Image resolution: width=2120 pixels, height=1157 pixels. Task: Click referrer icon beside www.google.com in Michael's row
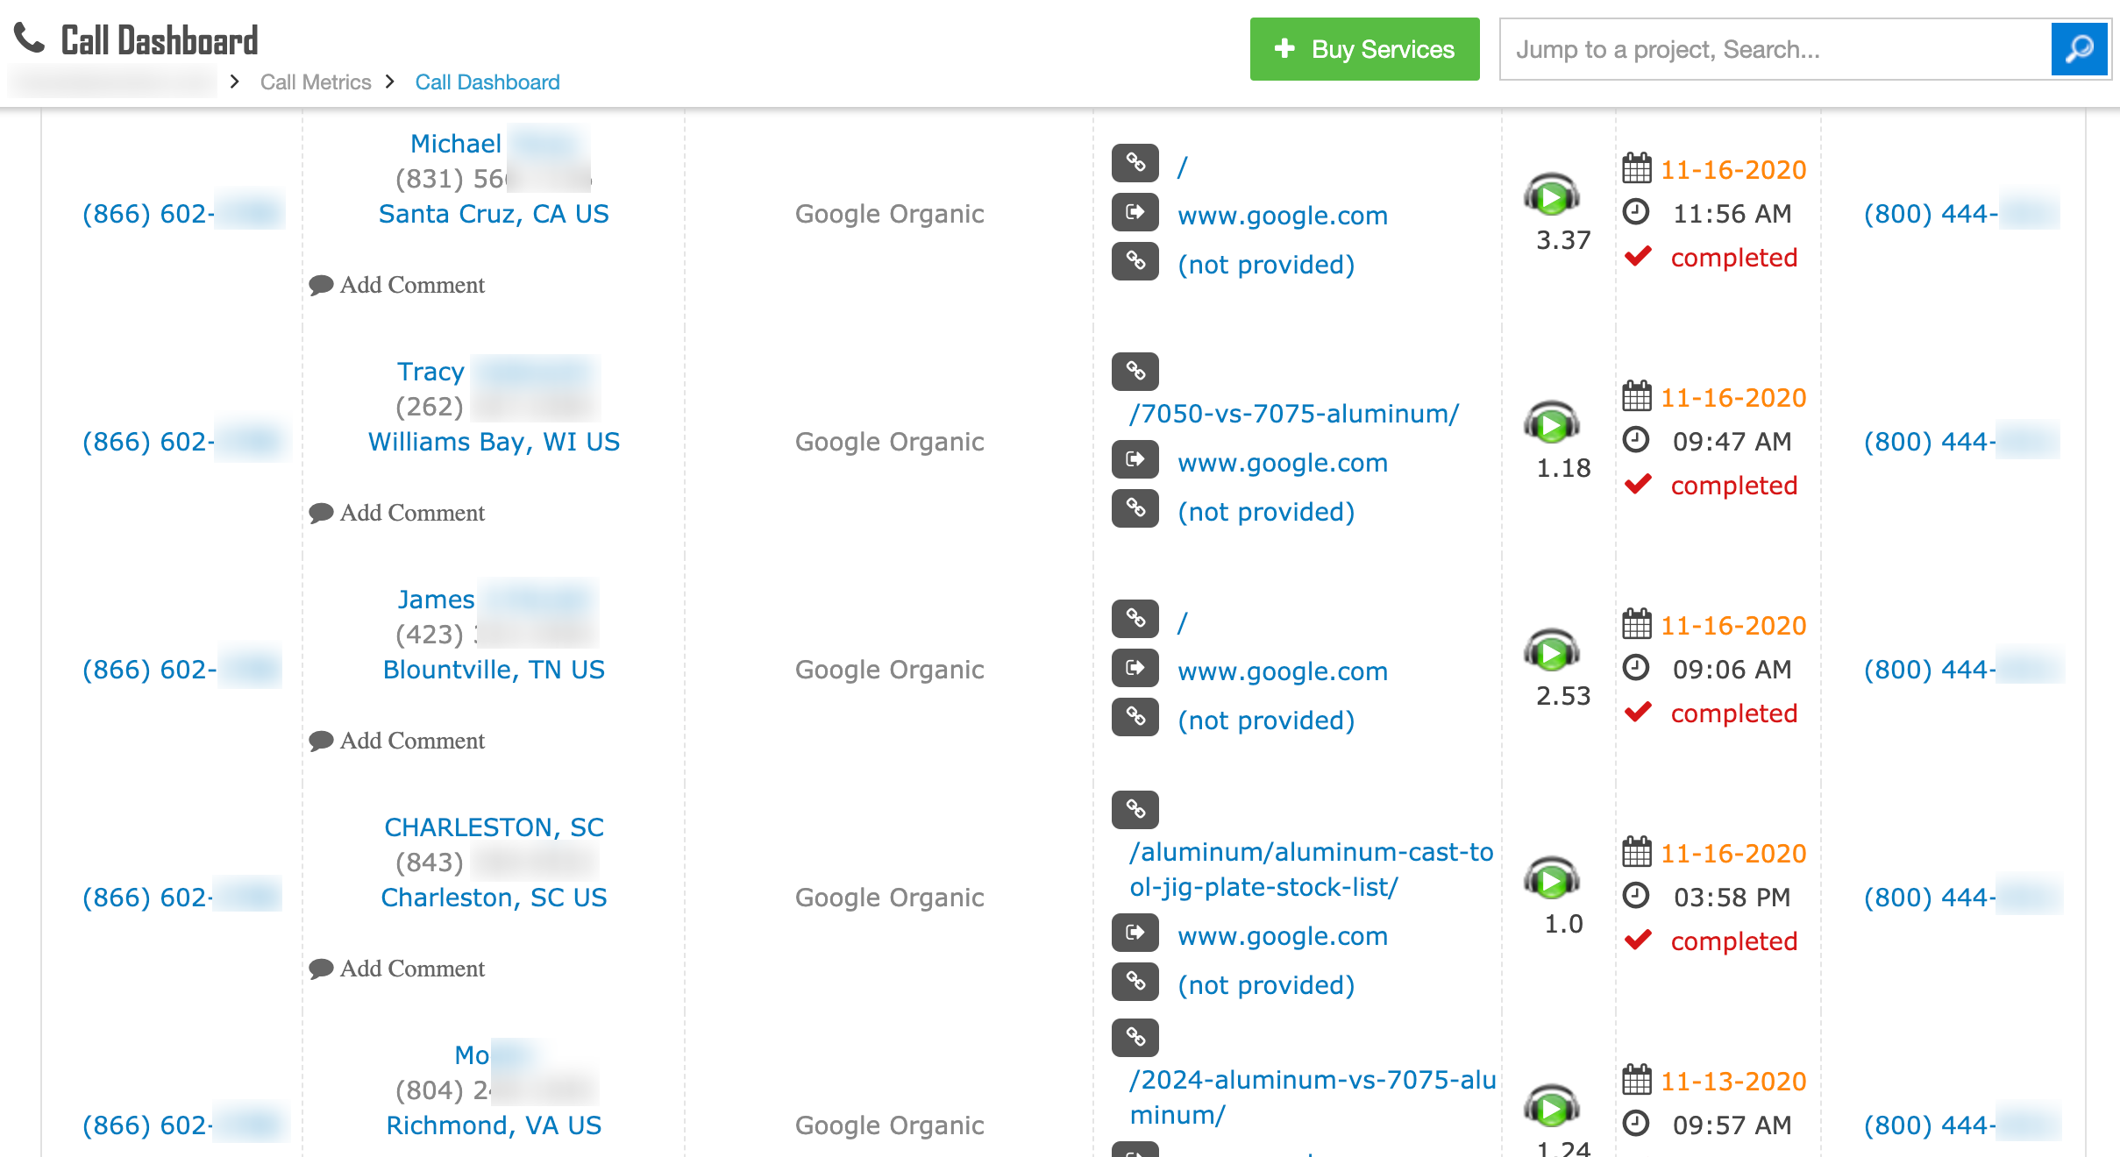point(1135,211)
